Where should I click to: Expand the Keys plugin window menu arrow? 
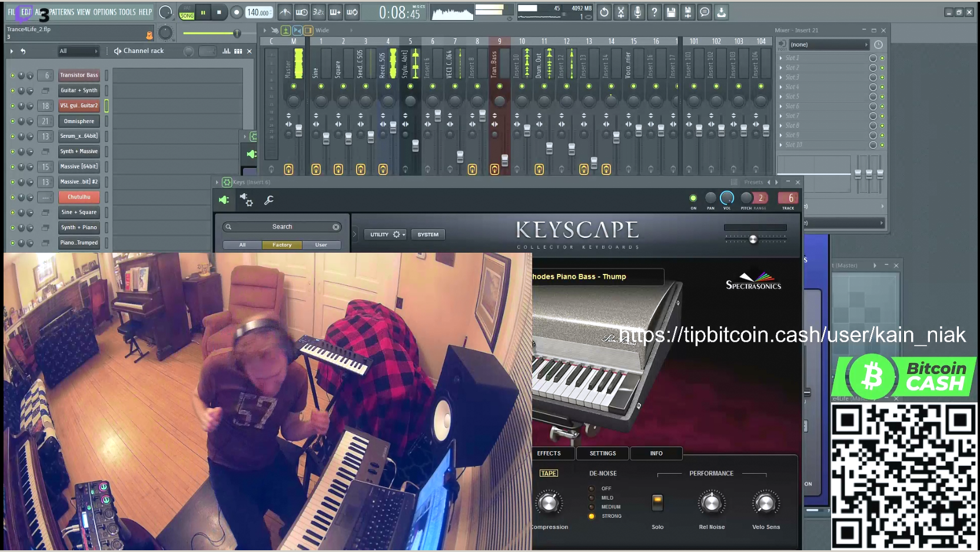pyautogui.click(x=217, y=182)
